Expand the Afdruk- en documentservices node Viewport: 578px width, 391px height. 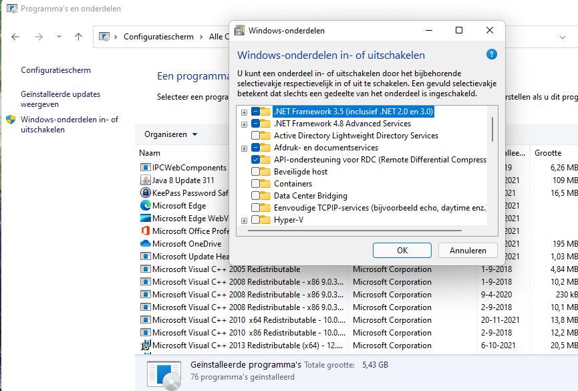point(244,148)
